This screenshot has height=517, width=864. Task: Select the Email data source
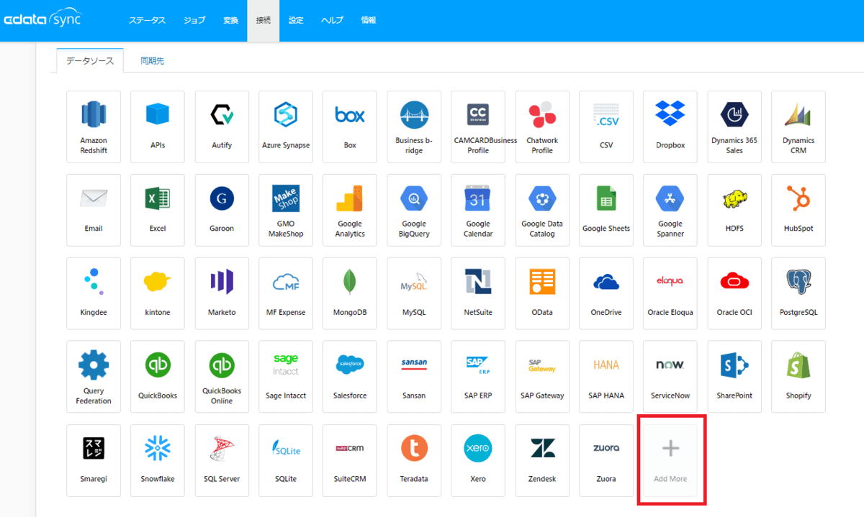(x=94, y=210)
